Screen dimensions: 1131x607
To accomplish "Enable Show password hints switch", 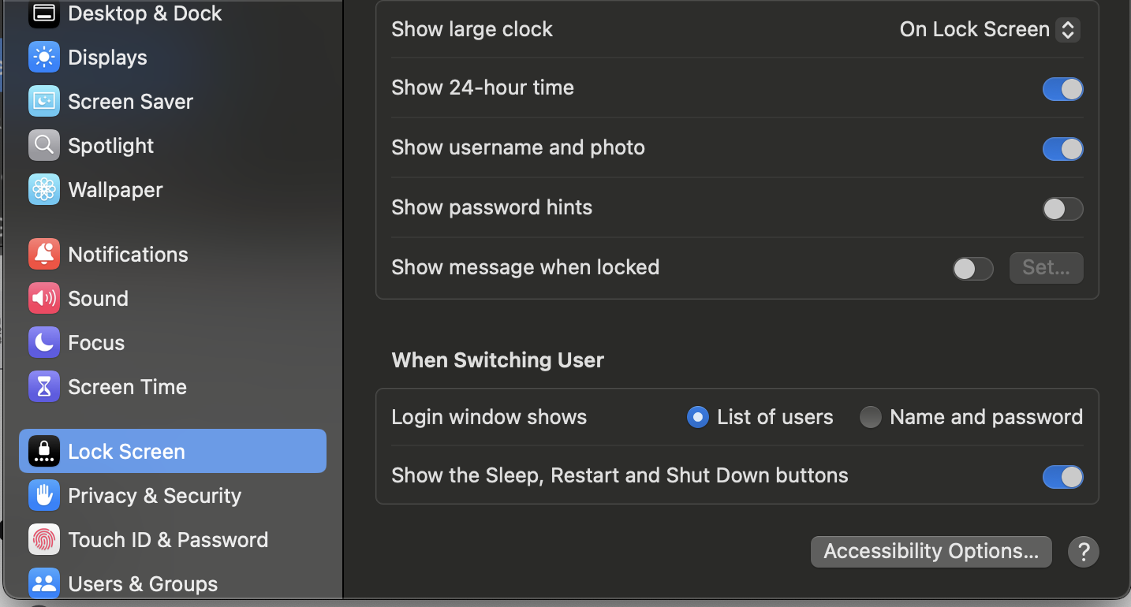I will (x=1062, y=209).
